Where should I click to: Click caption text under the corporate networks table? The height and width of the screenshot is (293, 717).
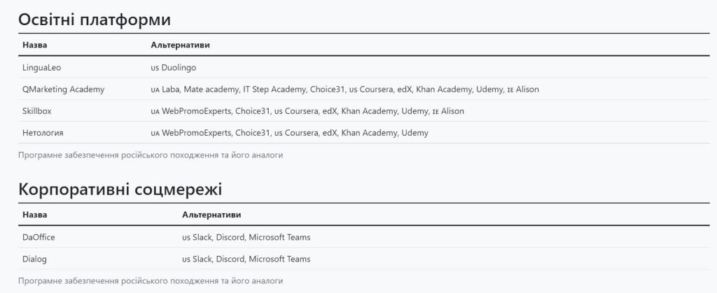point(151,280)
